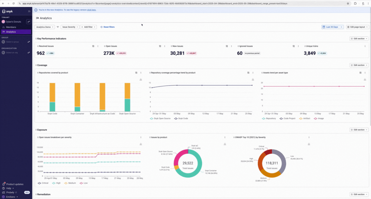Open Edit section for Coverage

click(x=359, y=65)
